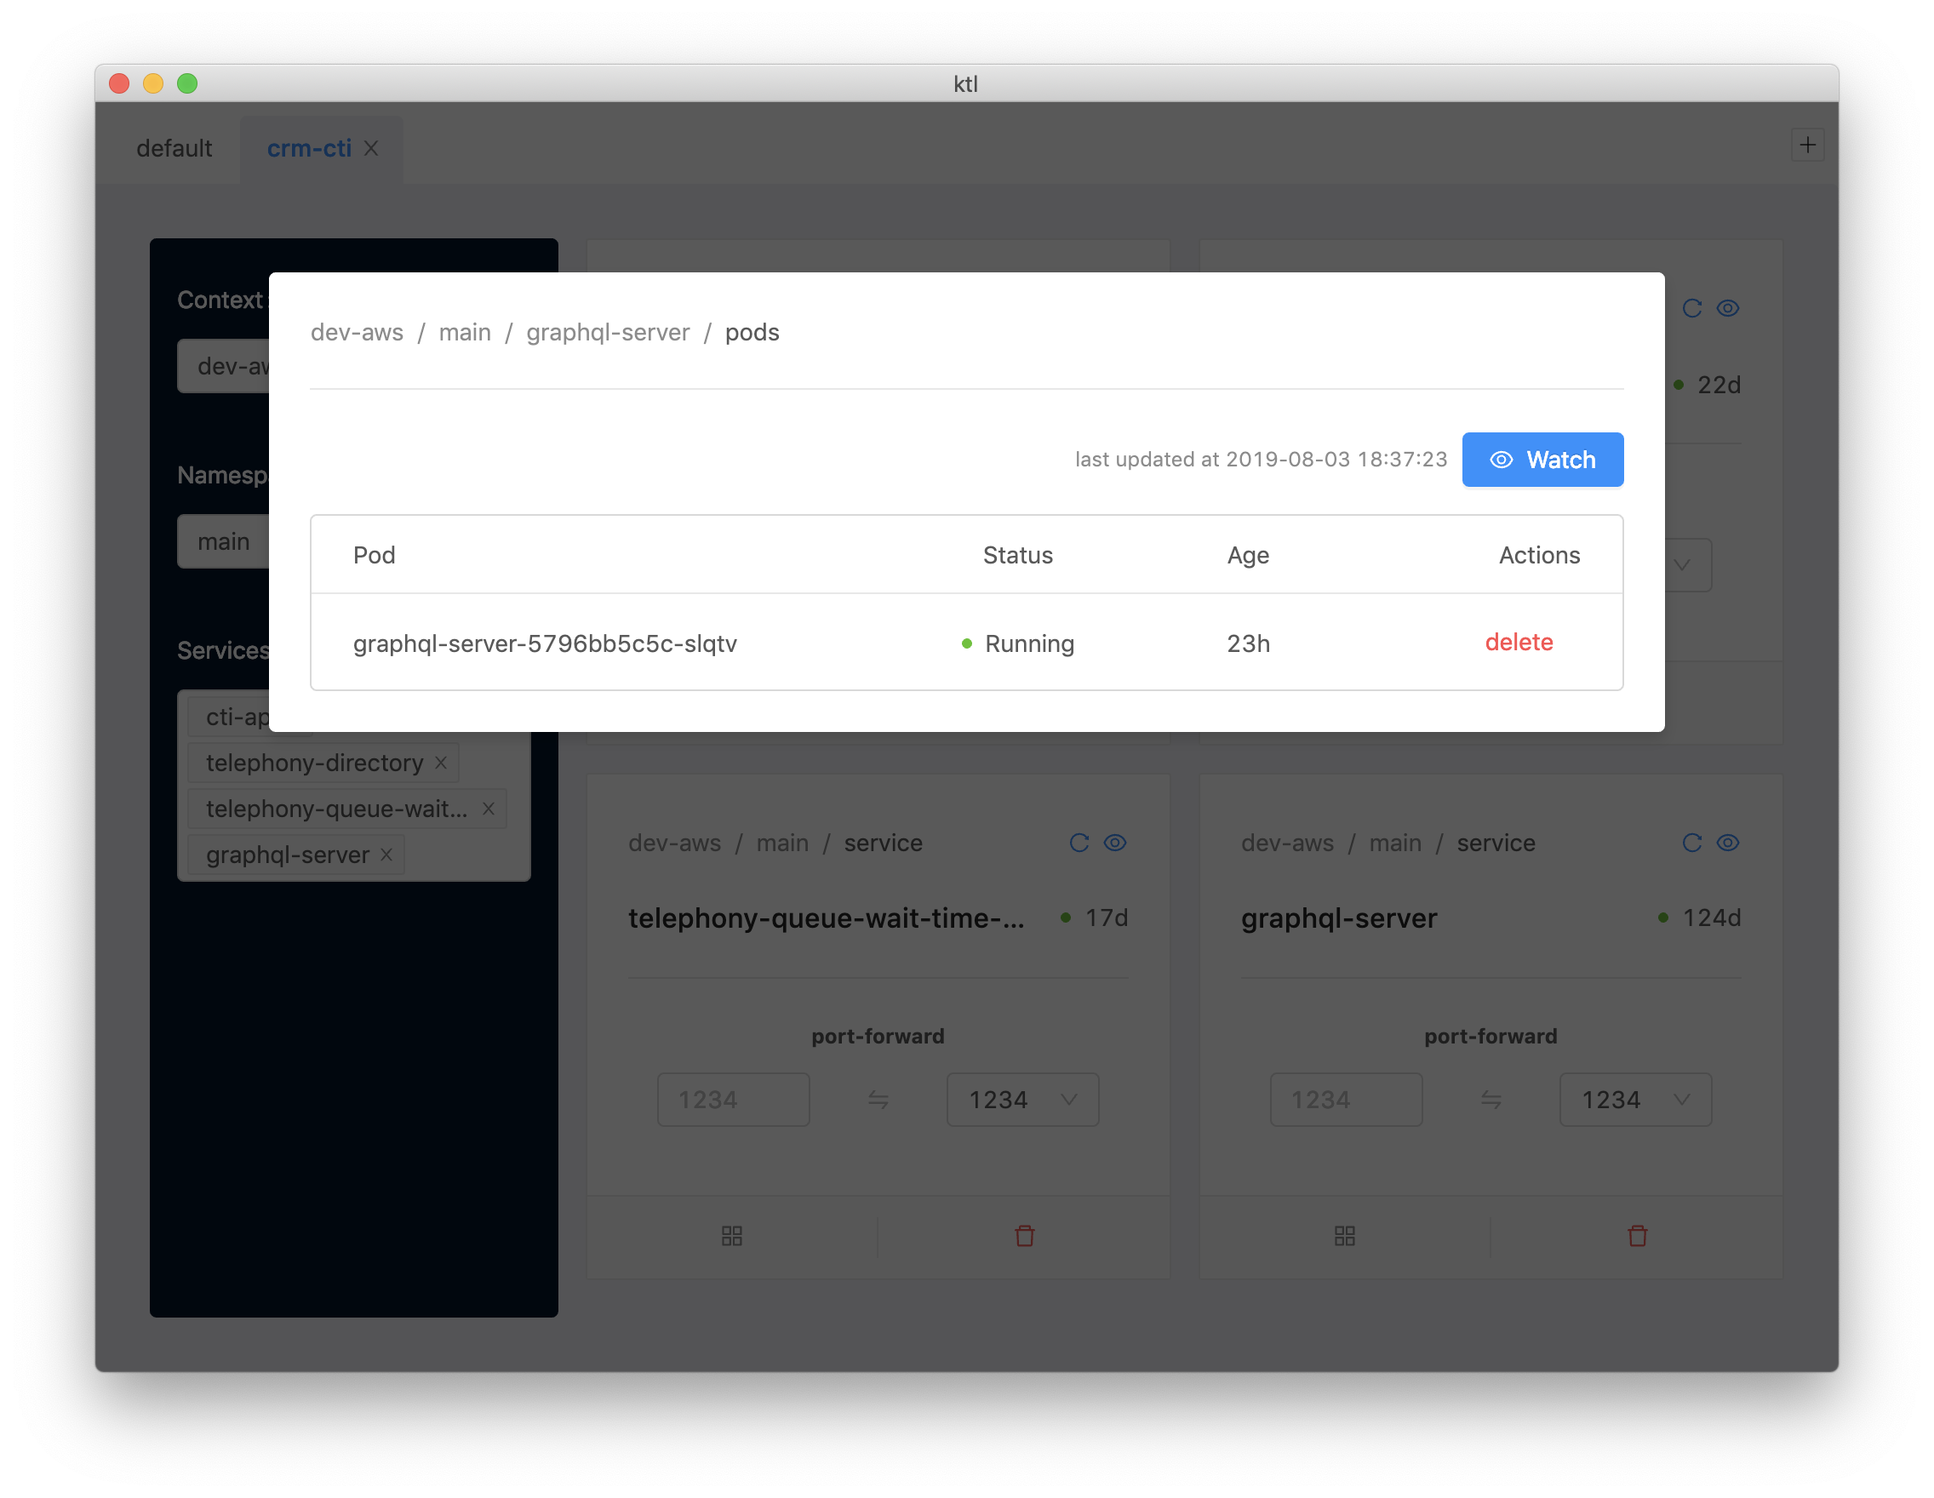The image size is (1934, 1498).
Task: Toggle watch eye on telephony-queue-wait-time card
Action: (x=1115, y=843)
